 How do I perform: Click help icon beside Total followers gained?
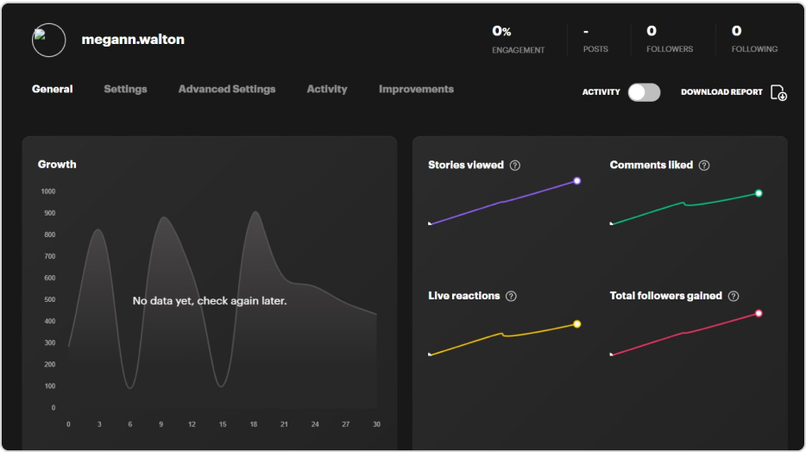(x=734, y=296)
